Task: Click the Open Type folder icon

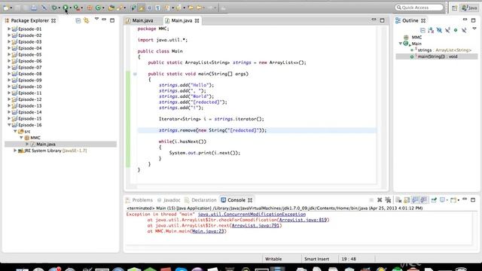Action: (x=111, y=8)
